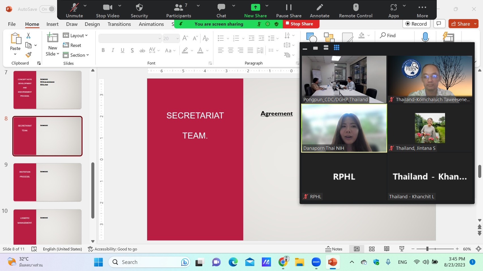The height and width of the screenshot is (271, 483).
Task: Toggle Notes pane in status bar
Action: pos(334,249)
